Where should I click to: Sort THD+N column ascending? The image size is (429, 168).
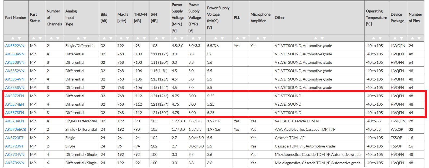point(137,38)
